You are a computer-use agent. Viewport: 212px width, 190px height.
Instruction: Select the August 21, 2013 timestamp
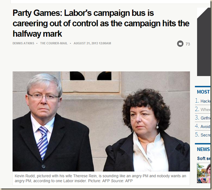(x=92, y=43)
